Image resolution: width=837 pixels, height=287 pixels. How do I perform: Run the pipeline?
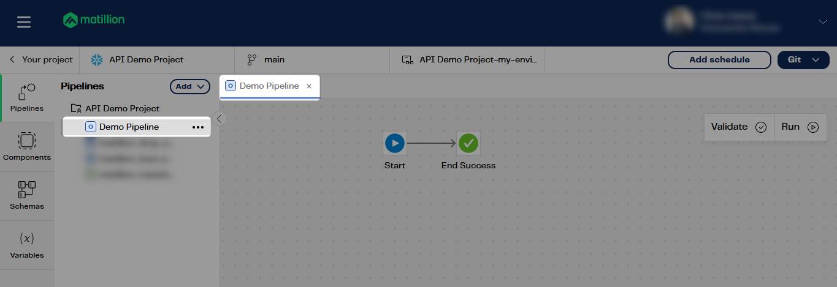[800, 127]
